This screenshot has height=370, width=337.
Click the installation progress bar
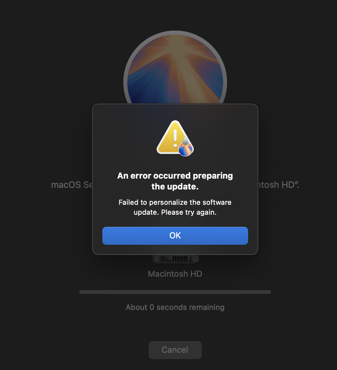[x=175, y=292]
